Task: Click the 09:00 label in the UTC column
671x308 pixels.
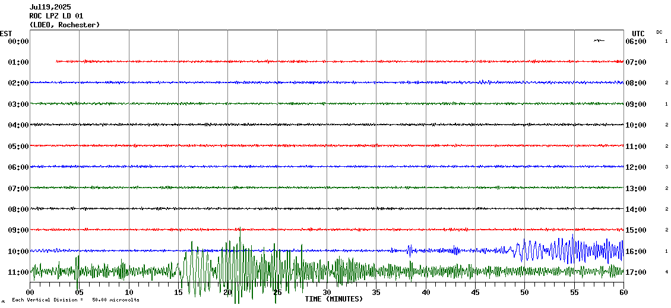Action: pos(636,104)
